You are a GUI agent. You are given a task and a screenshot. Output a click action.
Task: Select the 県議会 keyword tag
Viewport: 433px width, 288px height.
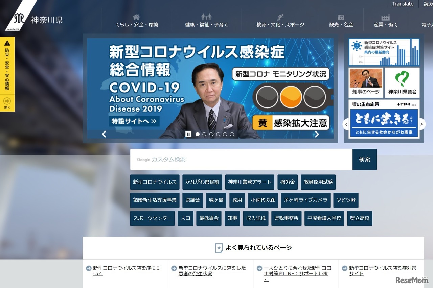point(193,200)
